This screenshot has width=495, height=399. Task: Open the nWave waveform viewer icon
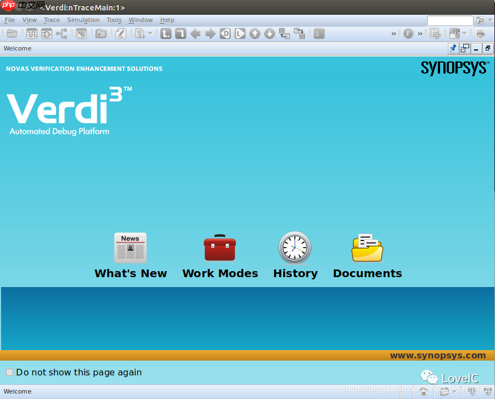[x=32, y=33]
